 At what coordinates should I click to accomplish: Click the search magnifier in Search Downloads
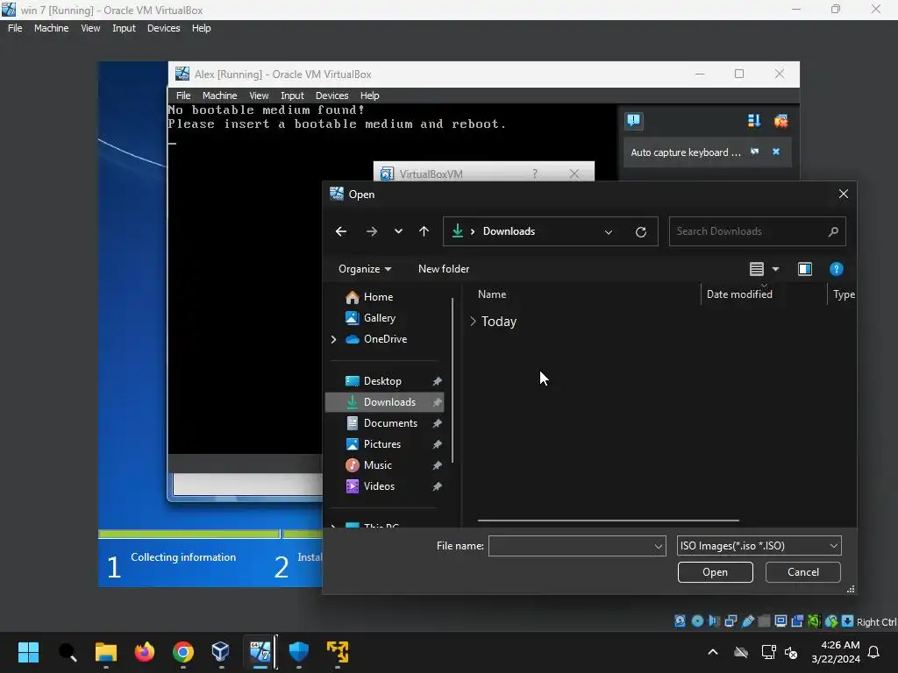833,231
